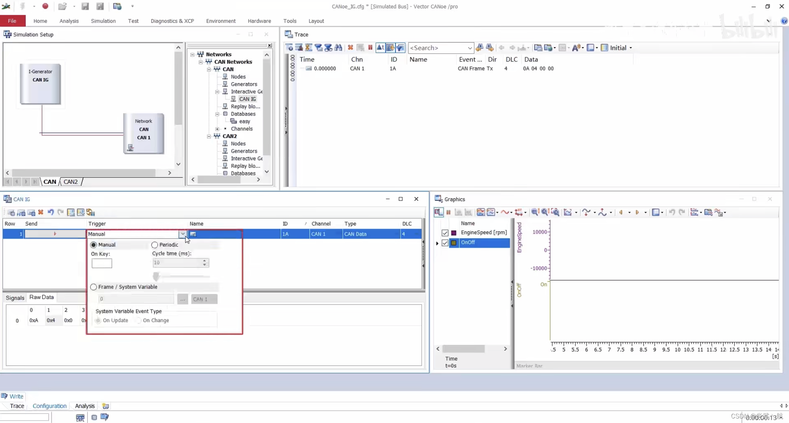Viewport: 789px width, 423px height.
Task: Select Frame / System Variable radio button
Action: click(94, 287)
